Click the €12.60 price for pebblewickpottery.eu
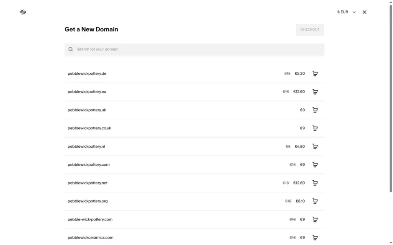 [x=299, y=92]
